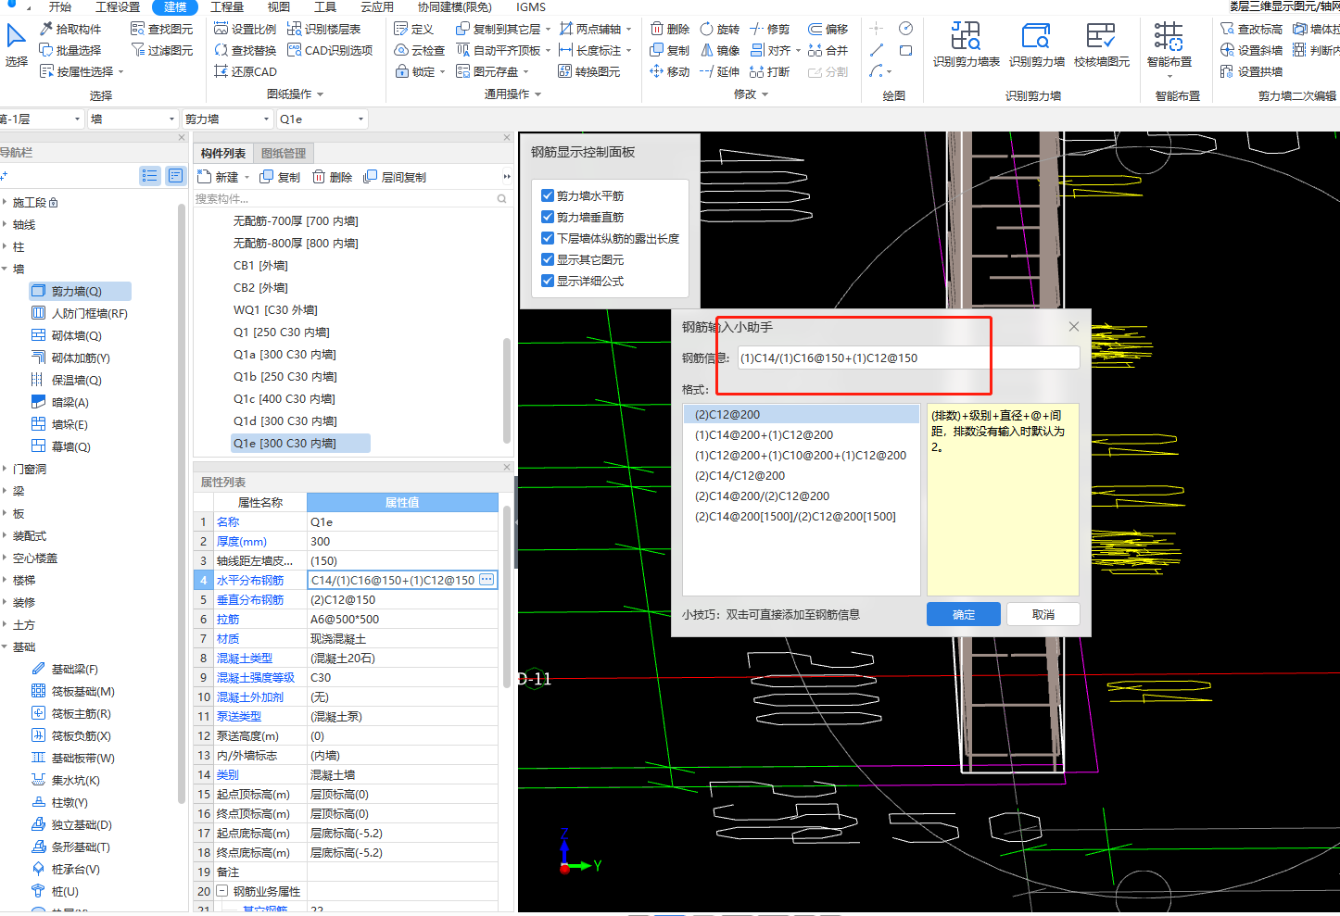Expand the 门窗洞 tree node
This screenshot has width=1340, height=916.
tap(5, 469)
